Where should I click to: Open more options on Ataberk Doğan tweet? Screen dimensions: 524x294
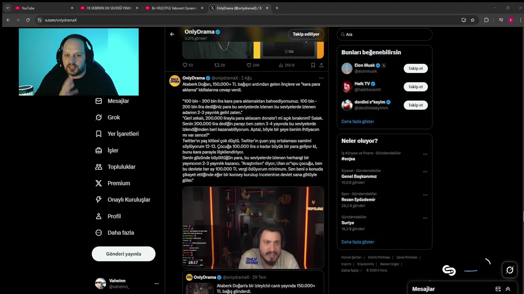(321, 78)
